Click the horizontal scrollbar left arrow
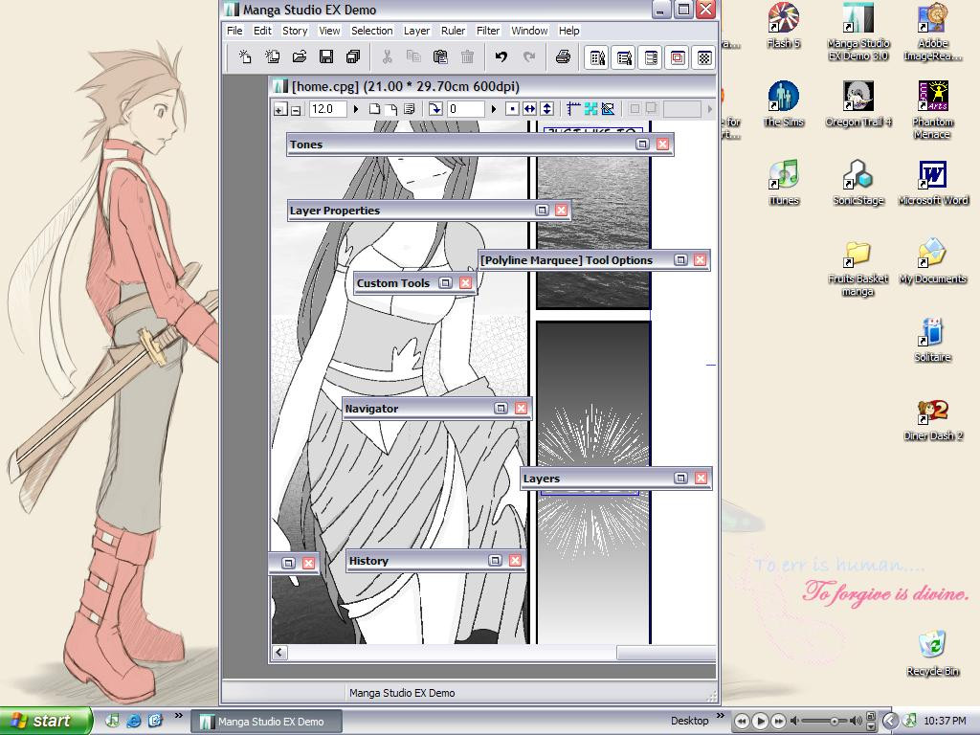 pyautogui.click(x=279, y=653)
